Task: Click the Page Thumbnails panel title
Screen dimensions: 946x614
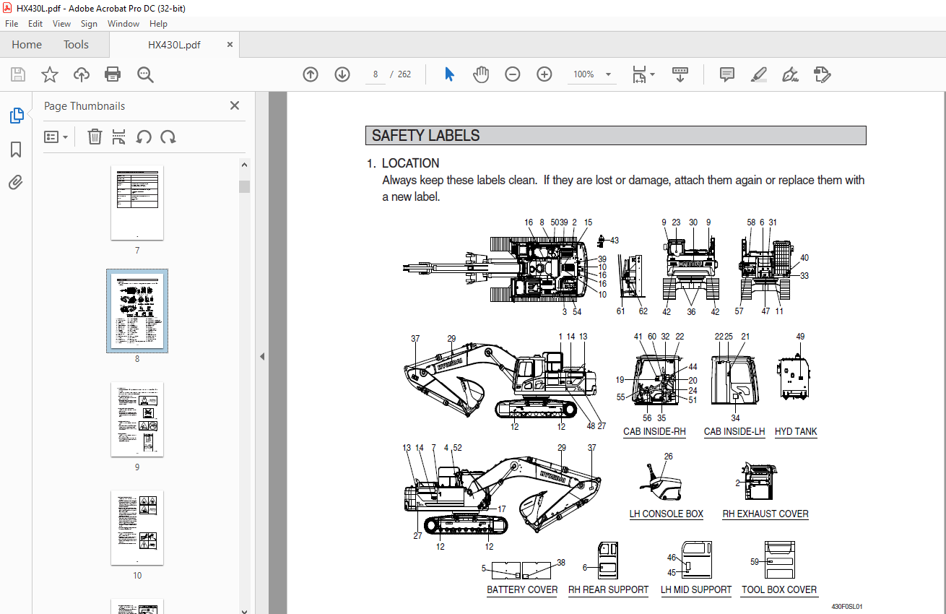Action: 84,106
